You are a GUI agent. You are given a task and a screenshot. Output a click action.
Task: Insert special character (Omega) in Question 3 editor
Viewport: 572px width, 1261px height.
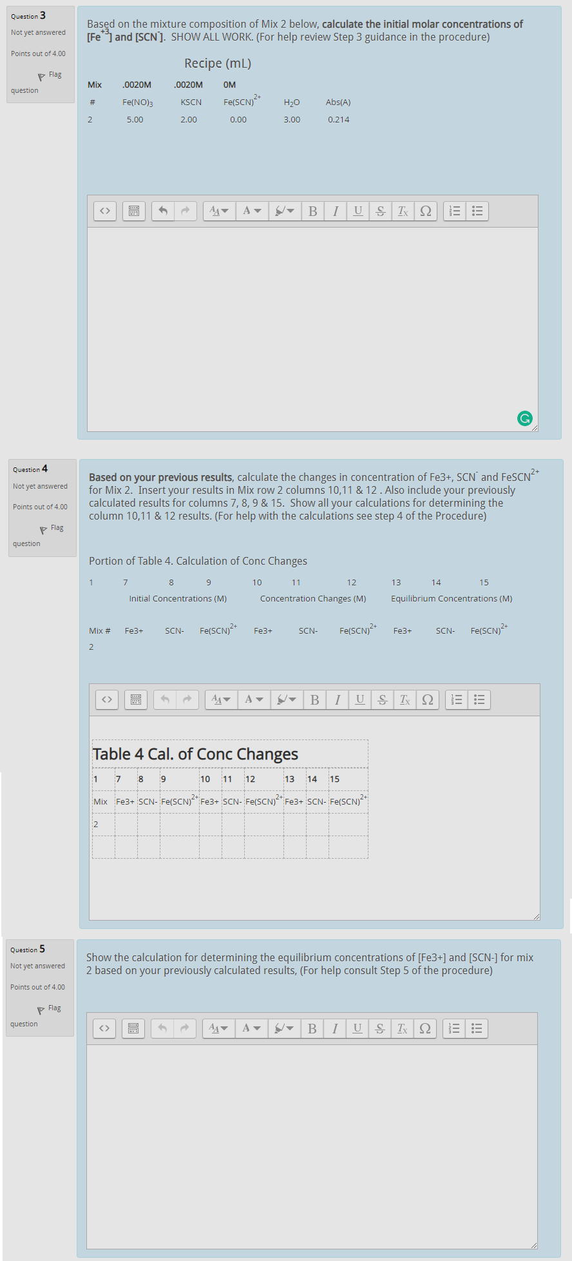(x=426, y=211)
